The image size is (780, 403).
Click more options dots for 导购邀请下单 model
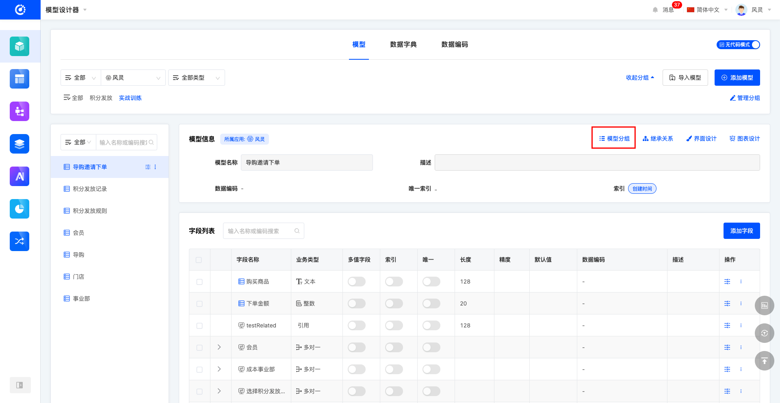coord(155,167)
